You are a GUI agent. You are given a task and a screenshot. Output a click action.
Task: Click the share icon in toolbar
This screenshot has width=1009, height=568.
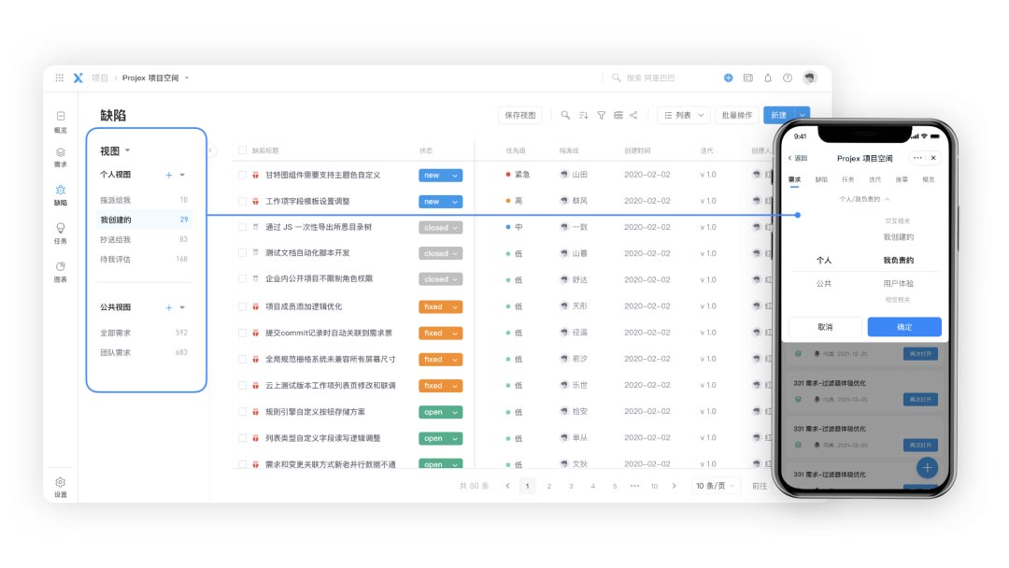(x=633, y=115)
